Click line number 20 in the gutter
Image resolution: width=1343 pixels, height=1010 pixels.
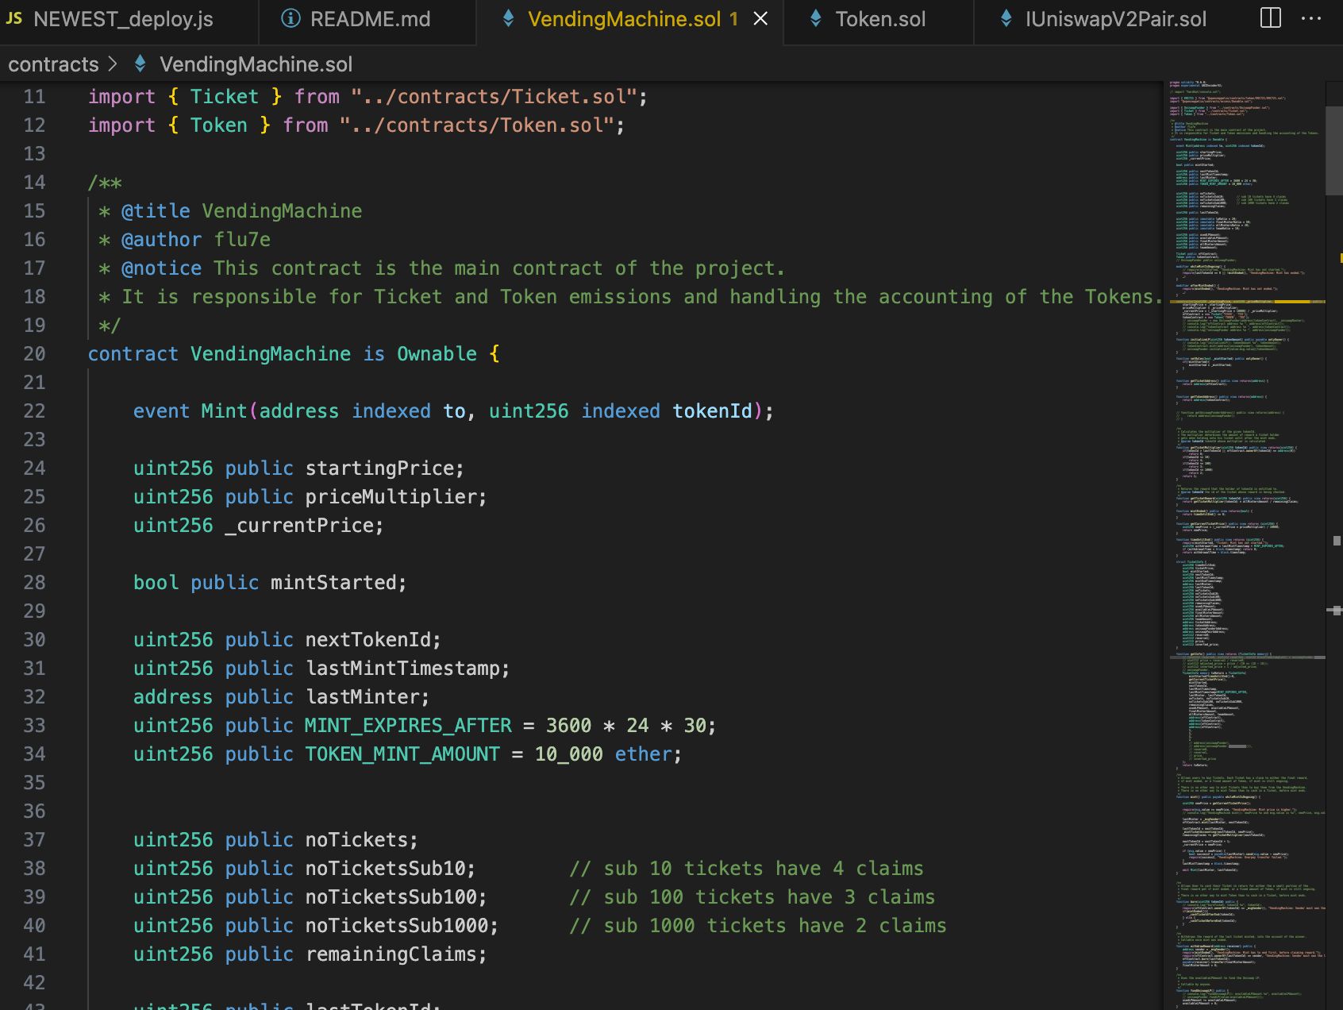tap(34, 354)
